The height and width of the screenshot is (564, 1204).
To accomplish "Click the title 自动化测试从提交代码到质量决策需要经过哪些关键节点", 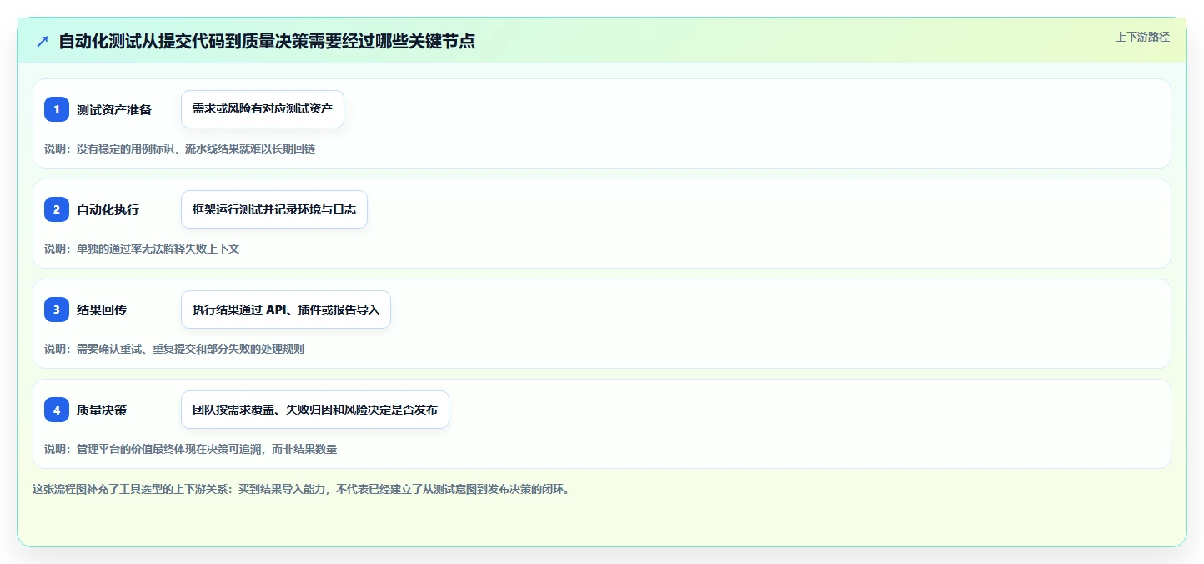I will pyautogui.click(x=267, y=42).
